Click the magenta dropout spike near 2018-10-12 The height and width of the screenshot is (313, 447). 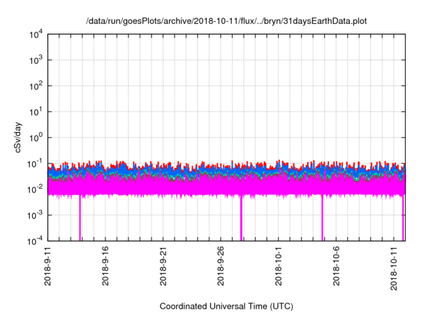(403, 218)
